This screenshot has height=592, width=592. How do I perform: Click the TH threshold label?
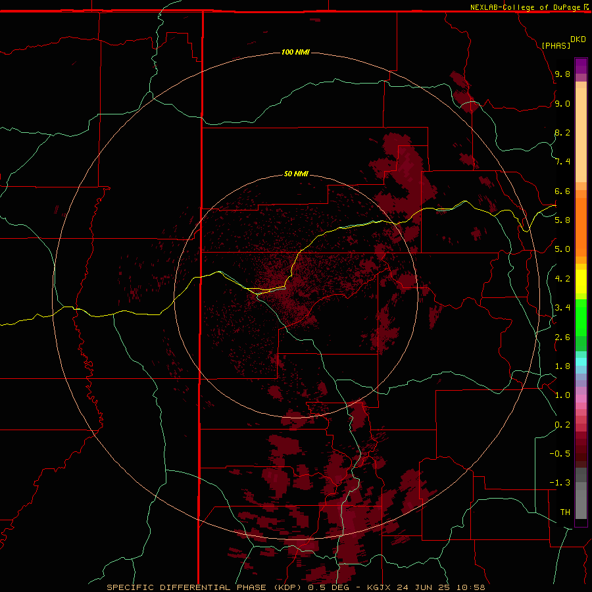[565, 512]
